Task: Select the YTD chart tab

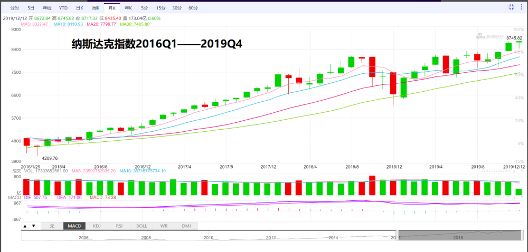Action: (x=63, y=8)
